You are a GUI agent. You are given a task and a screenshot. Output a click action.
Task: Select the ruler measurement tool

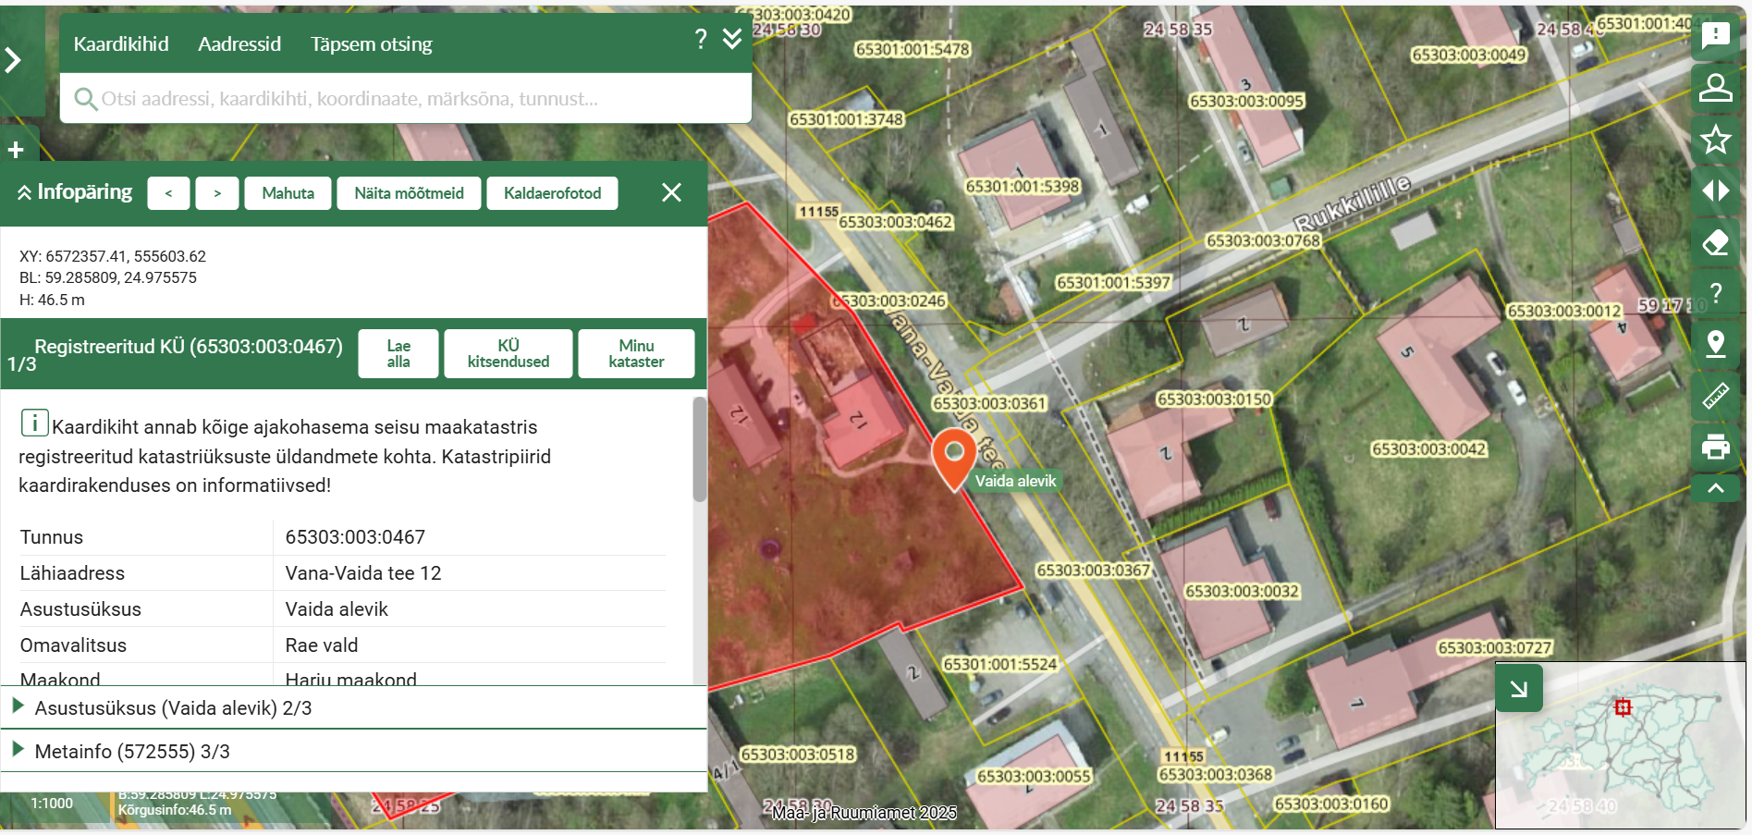pyautogui.click(x=1715, y=396)
